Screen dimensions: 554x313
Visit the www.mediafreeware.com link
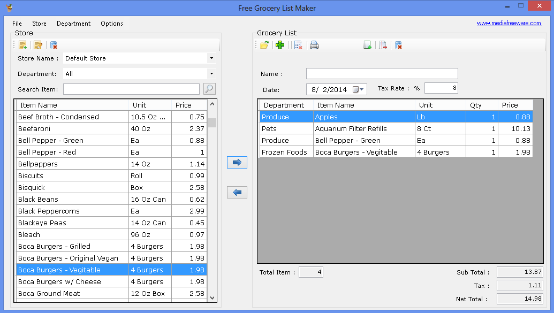(509, 24)
